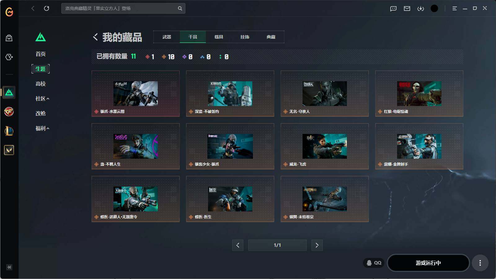
Task: Open the store bag icon in sidebar
Action: [x=9, y=38]
